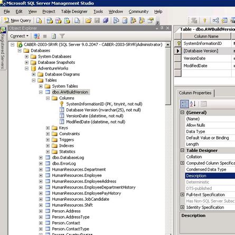
Task: Switch properties to Categorized view
Action: pyautogui.click(x=184, y=104)
